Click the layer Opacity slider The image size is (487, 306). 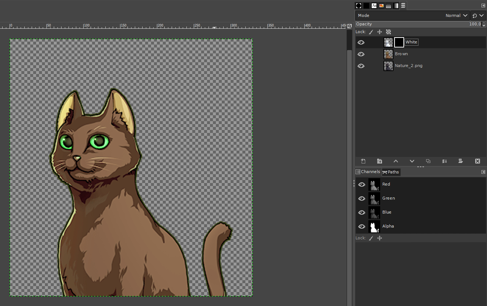click(x=416, y=24)
